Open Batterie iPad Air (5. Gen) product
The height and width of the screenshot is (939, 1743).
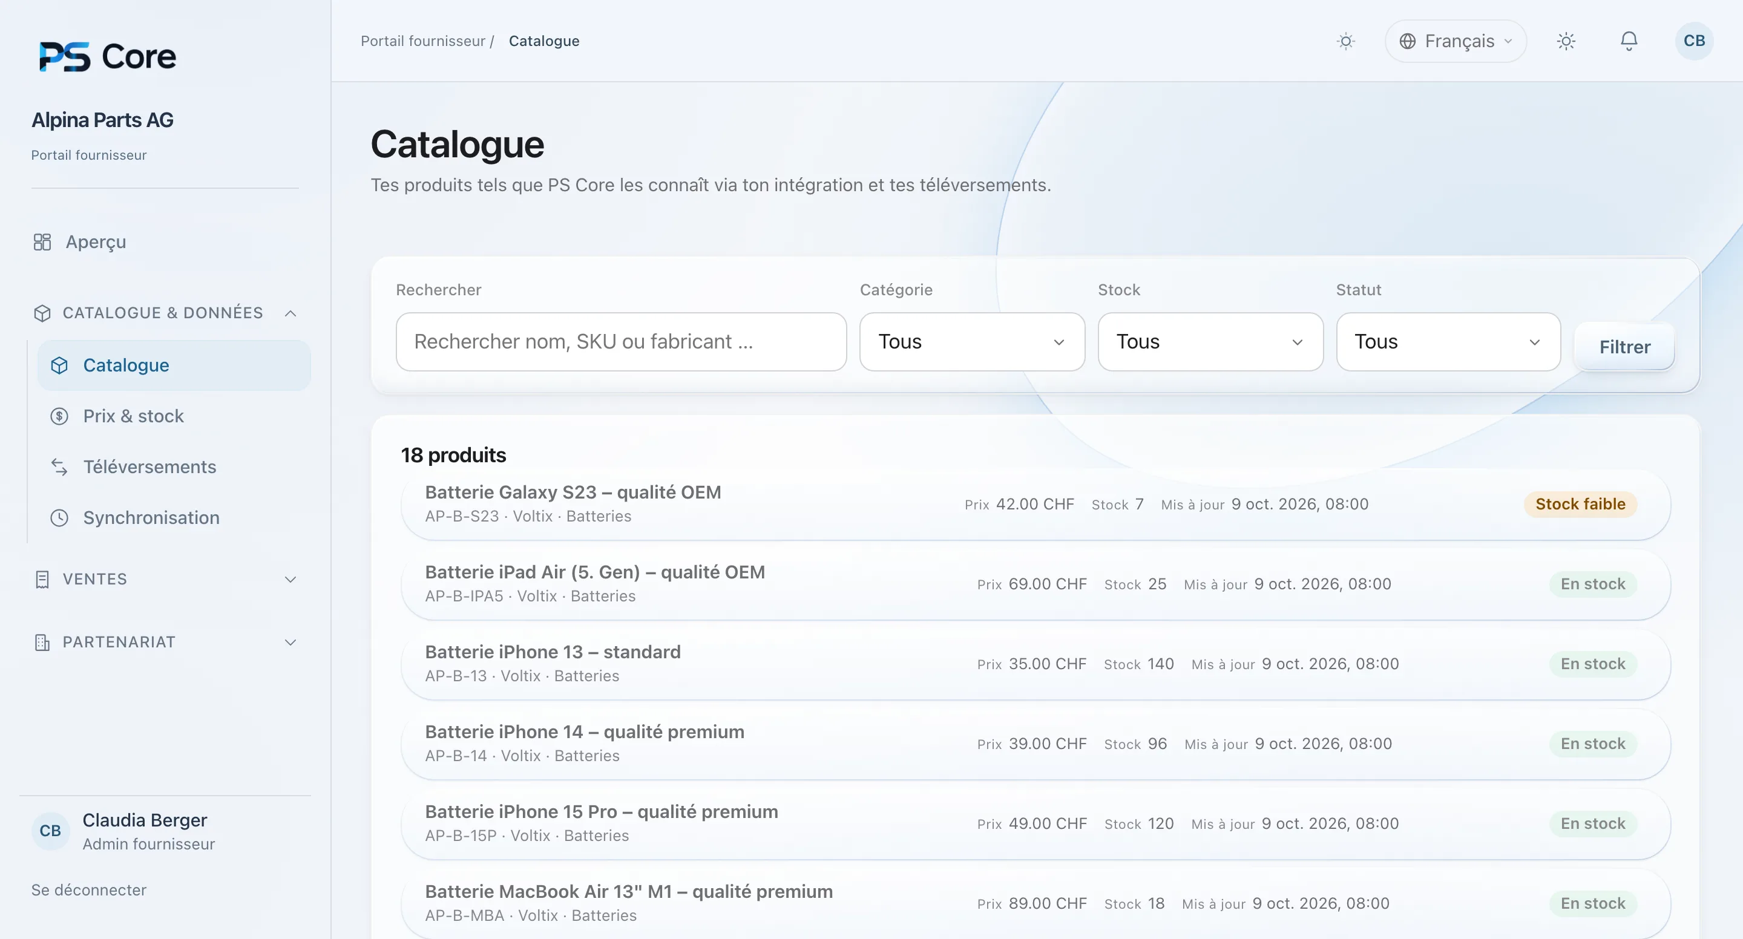pyautogui.click(x=1036, y=584)
